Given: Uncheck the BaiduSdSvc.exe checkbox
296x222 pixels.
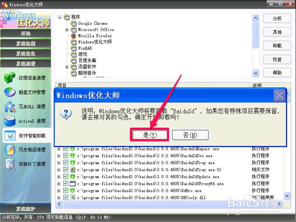Looking at the screenshot, I should 65,156.
